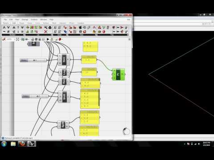Click the small icon at canvas toolbar right end

(129, 39)
